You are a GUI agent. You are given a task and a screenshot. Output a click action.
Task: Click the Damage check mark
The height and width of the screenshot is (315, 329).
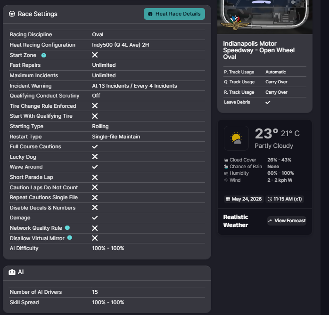[x=95, y=218]
